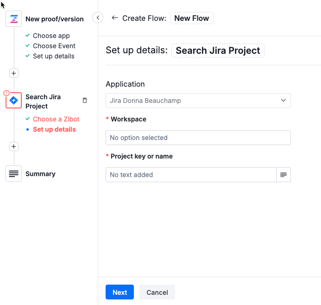The image size is (321, 305).
Task: Rename the Search Jira Project step title
Action: (218, 51)
